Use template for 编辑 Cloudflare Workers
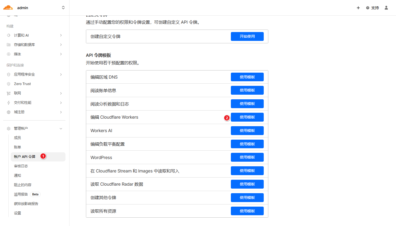Screen dimensions: 396x226 pos(247,117)
